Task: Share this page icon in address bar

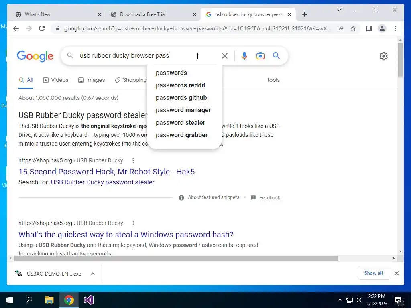Action: [340, 28]
